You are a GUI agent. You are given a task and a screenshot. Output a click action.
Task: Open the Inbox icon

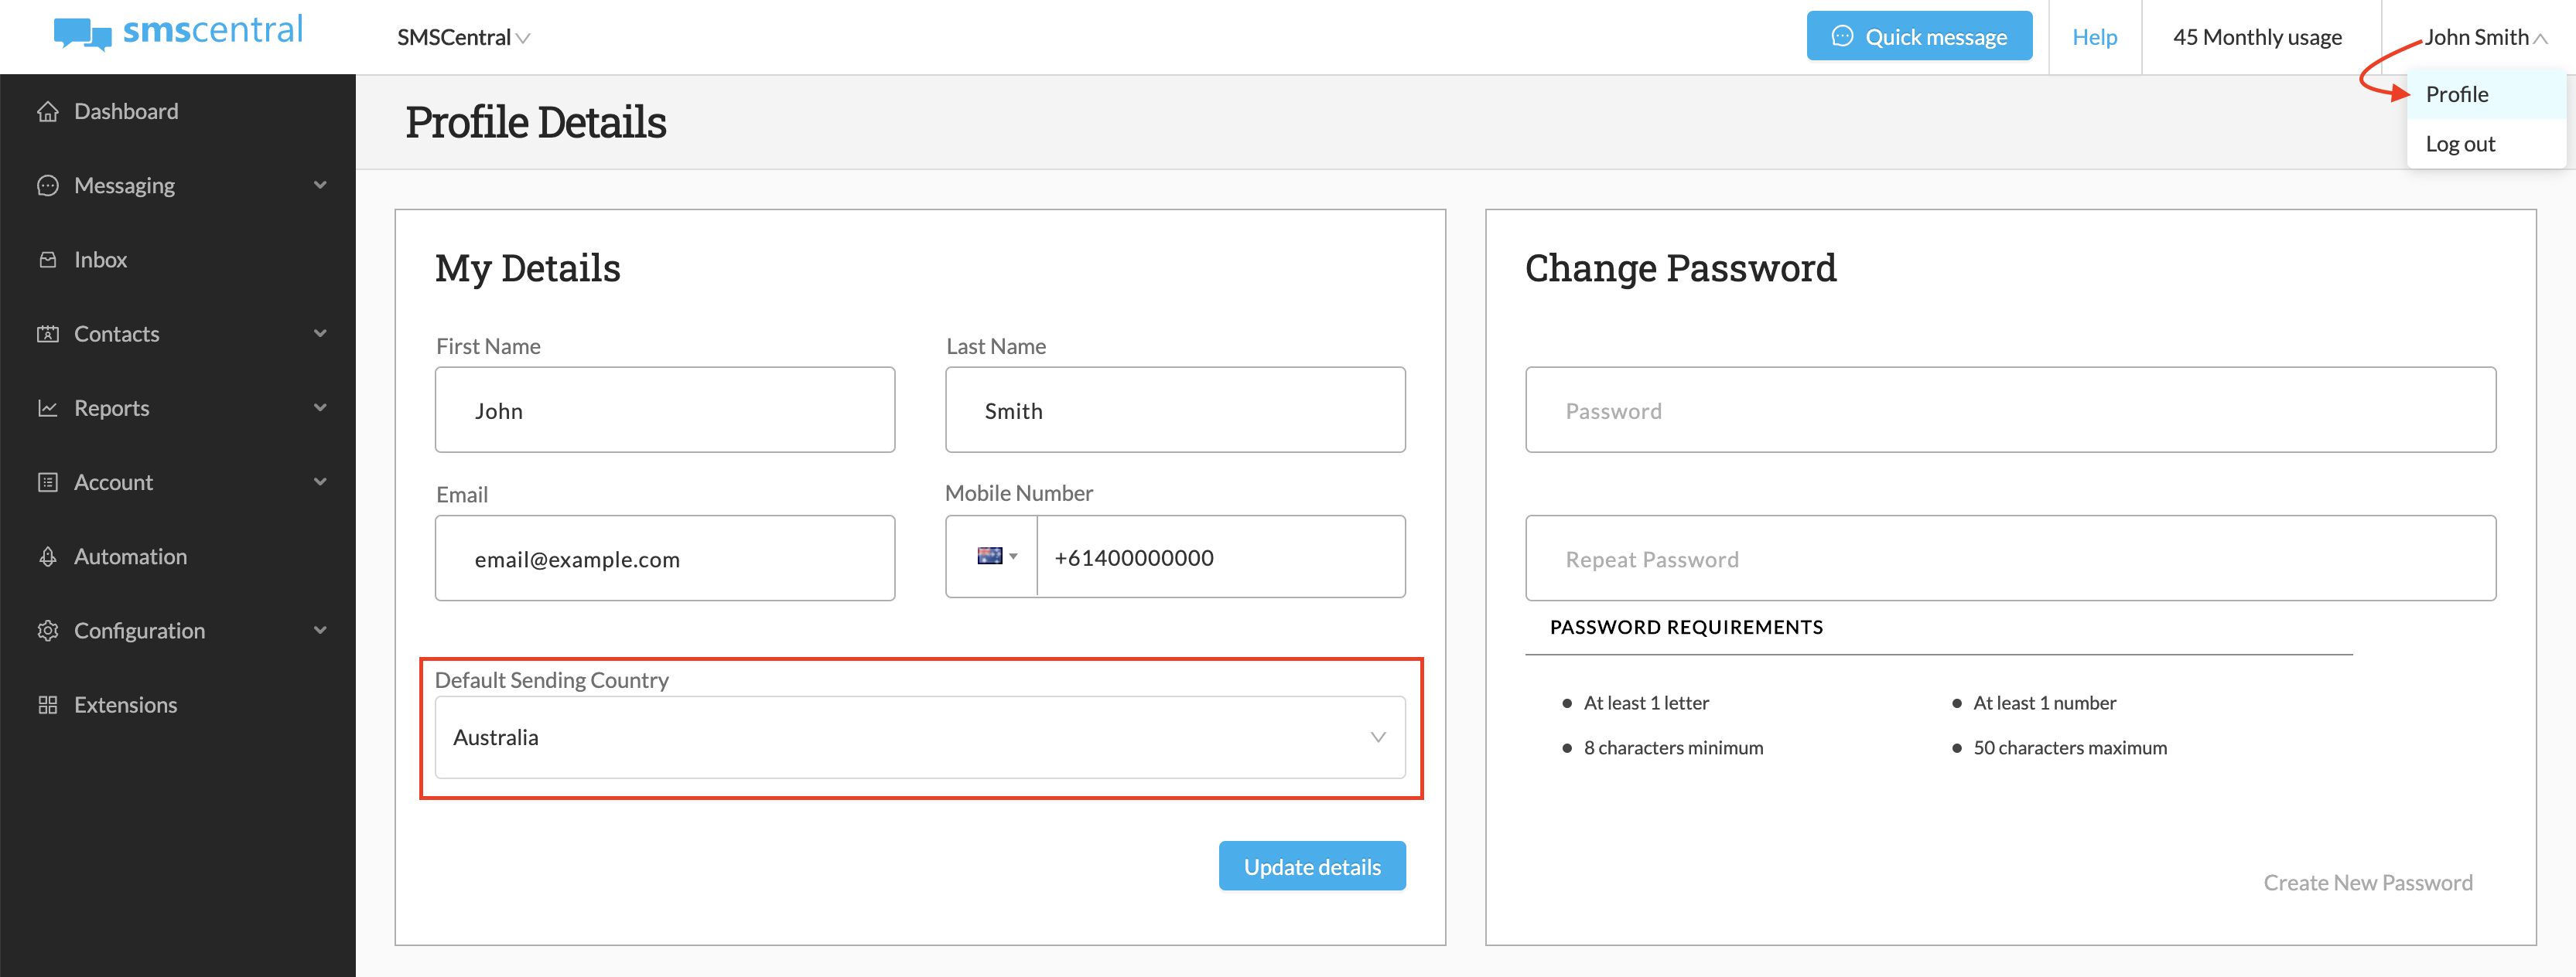[49, 259]
